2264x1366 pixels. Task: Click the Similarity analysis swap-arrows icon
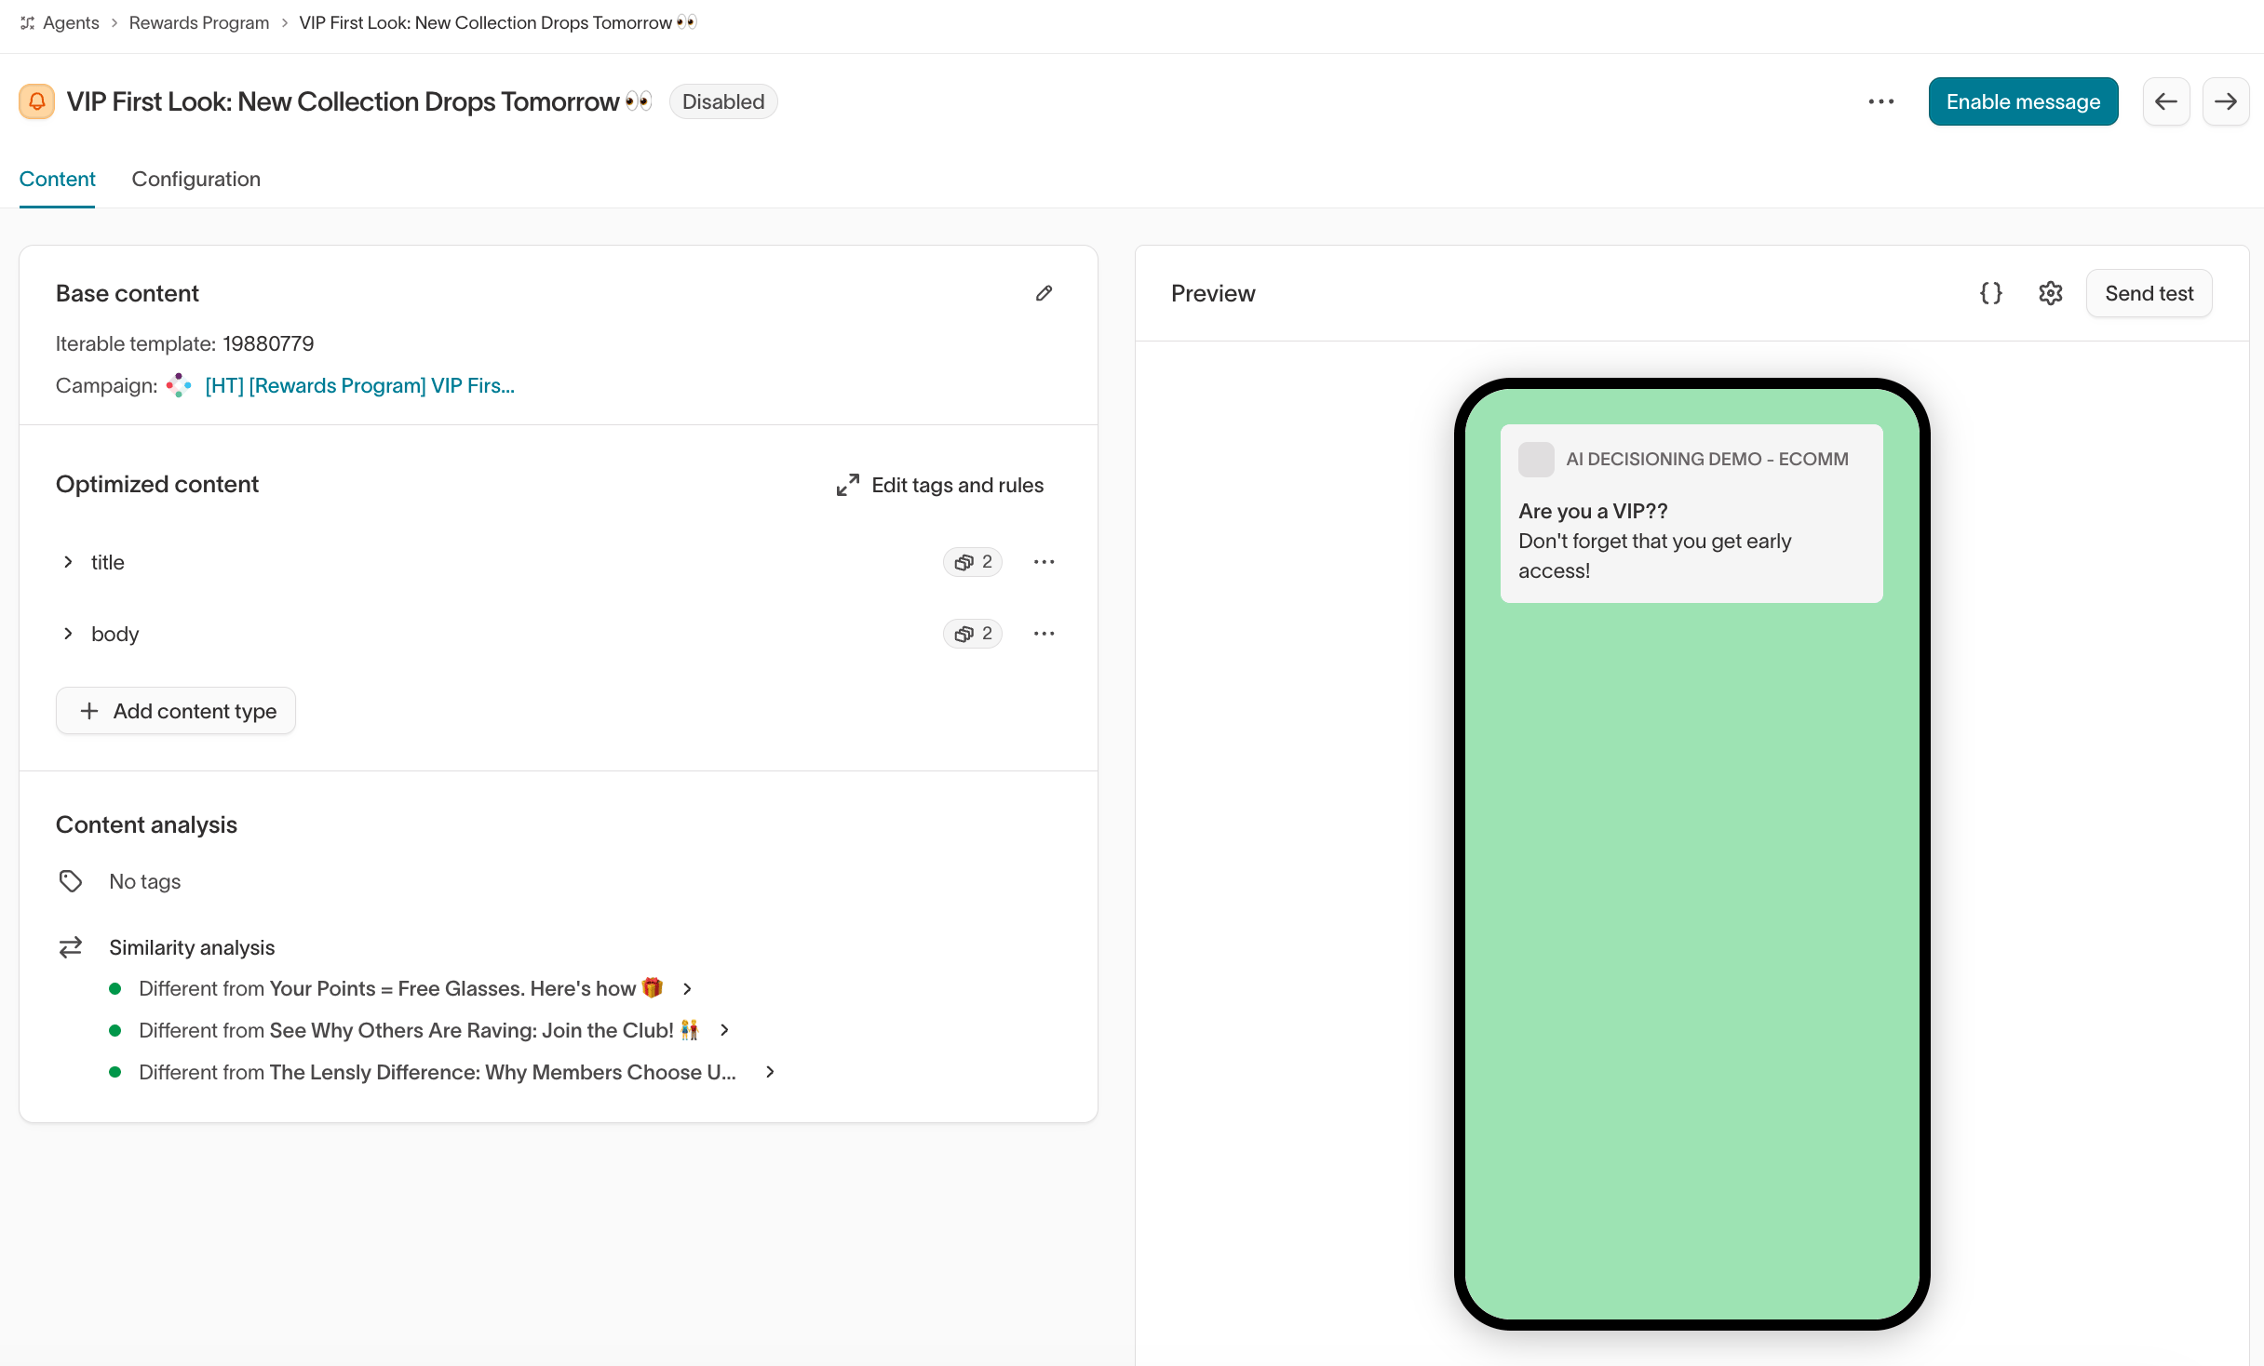click(x=71, y=947)
